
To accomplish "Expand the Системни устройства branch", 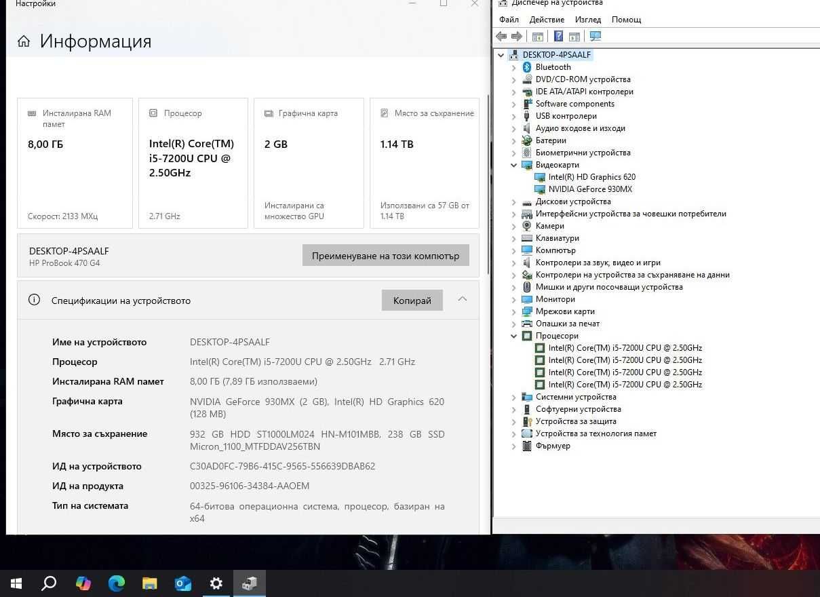I will tap(514, 397).
